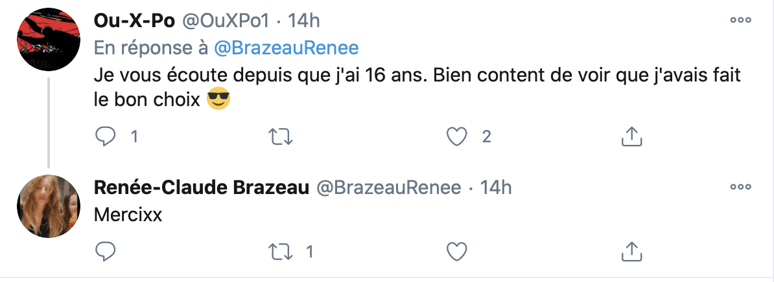Share the Mercixx tweet
Image resolution: width=774 pixels, height=282 pixels.
click(x=631, y=252)
